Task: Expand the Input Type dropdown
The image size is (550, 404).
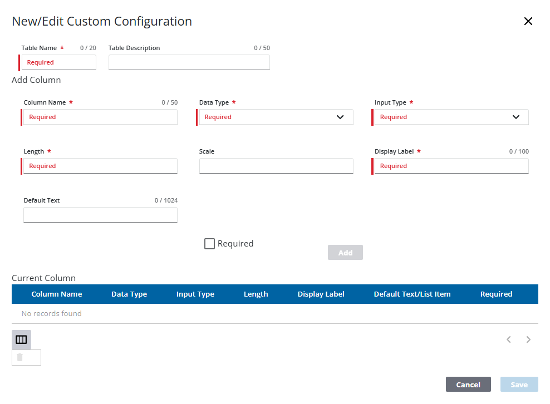Action: tap(451, 117)
